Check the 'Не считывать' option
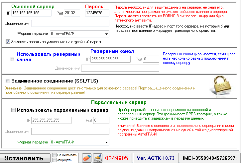This screenshot has height=163, width=241. (x=54, y=155)
